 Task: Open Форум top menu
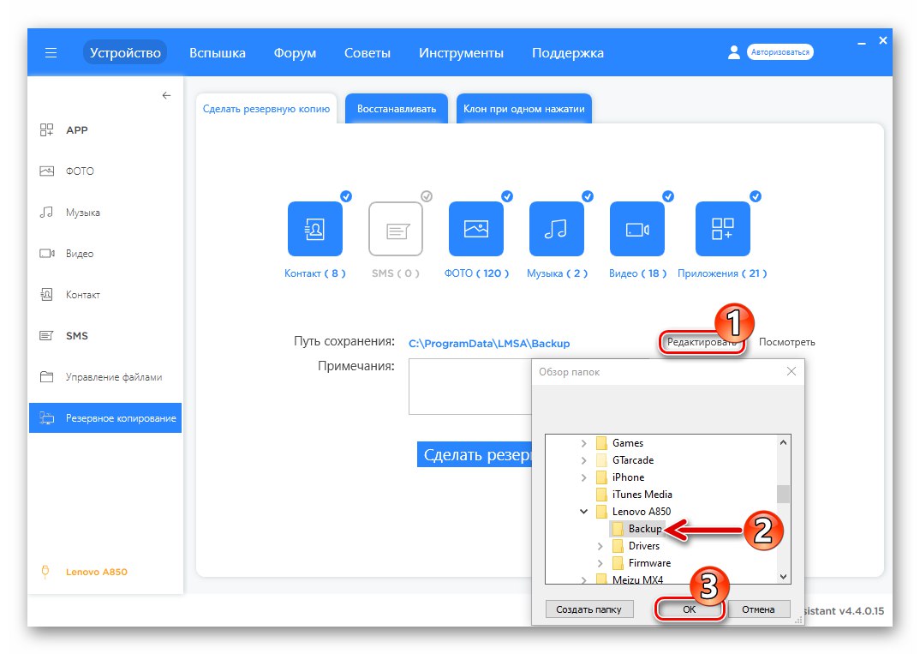pyautogui.click(x=295, y=53)
